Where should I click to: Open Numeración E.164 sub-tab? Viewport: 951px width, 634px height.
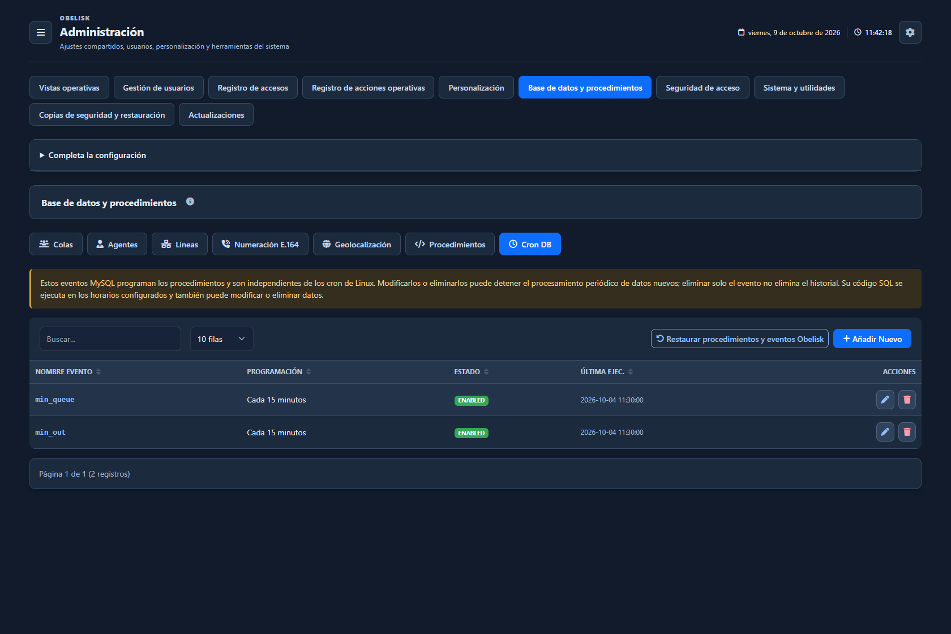[260, 245]
